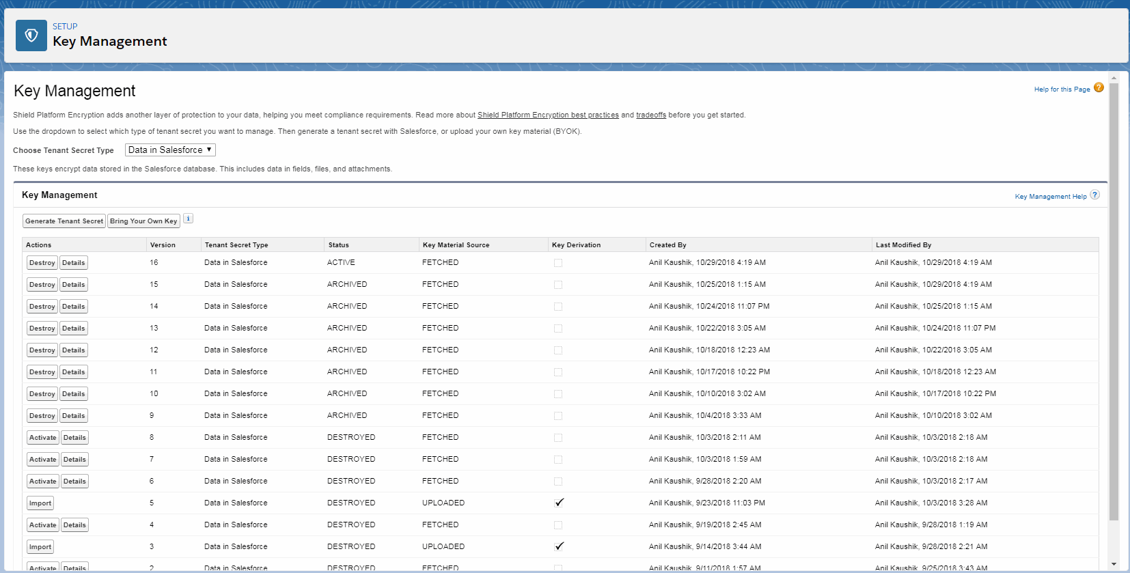Click the Help for this Page link
The width and height of the screenshot is (1130, 573).
1061,89
